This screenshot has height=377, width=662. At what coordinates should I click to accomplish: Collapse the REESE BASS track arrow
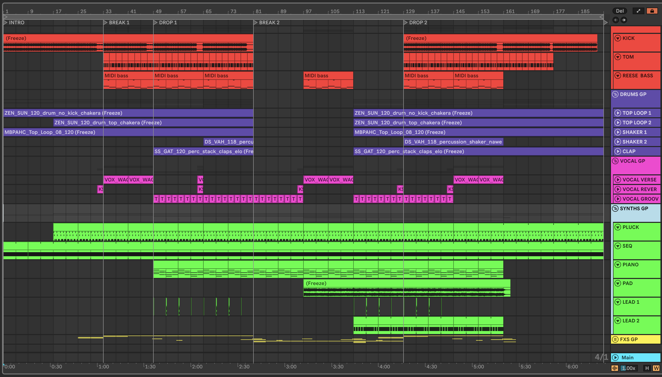(618, 76)
